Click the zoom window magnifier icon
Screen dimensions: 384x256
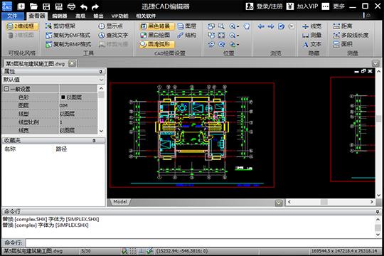[221, 26]
